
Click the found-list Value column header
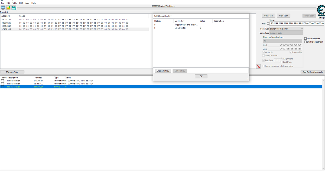pyautogui.click(x=22, y=16)
